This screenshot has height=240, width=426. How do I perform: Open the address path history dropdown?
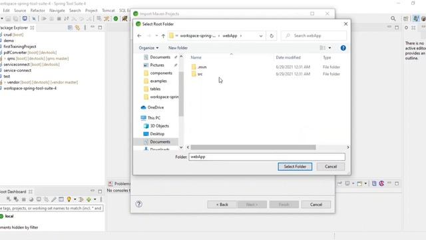coord(261,35)
